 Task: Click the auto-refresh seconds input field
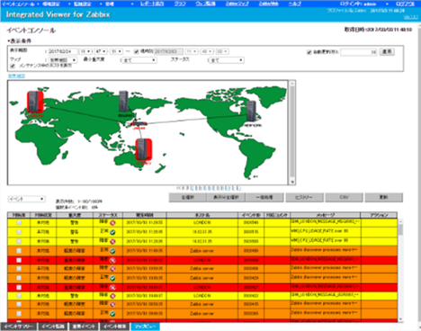click(359, 52)
